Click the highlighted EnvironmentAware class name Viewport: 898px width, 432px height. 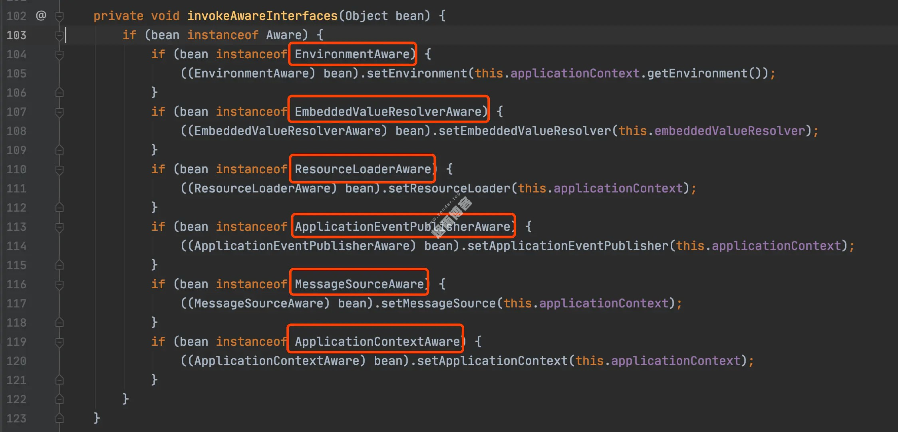(x=352, y=54)
